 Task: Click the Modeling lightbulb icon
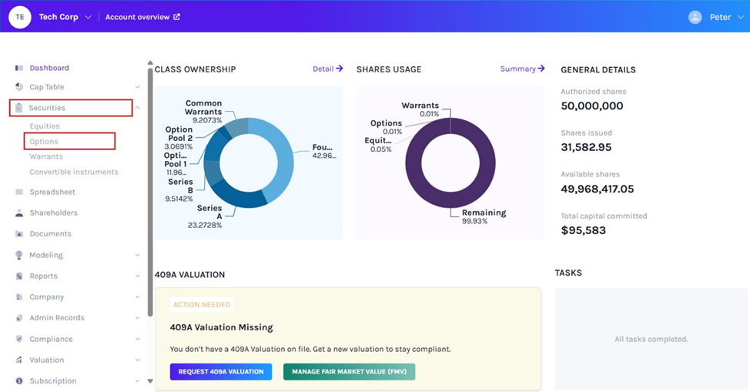[x=19, y=255]
